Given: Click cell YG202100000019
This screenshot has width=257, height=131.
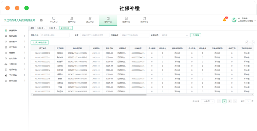Looking at the screenshot, I should click(43, 91).
